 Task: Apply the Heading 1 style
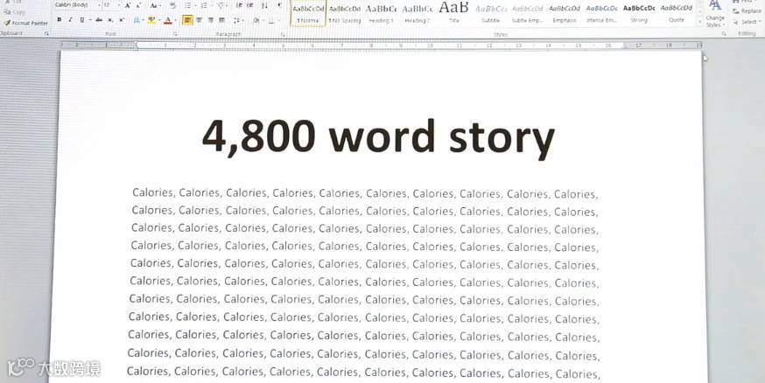[x=381, y=13]
